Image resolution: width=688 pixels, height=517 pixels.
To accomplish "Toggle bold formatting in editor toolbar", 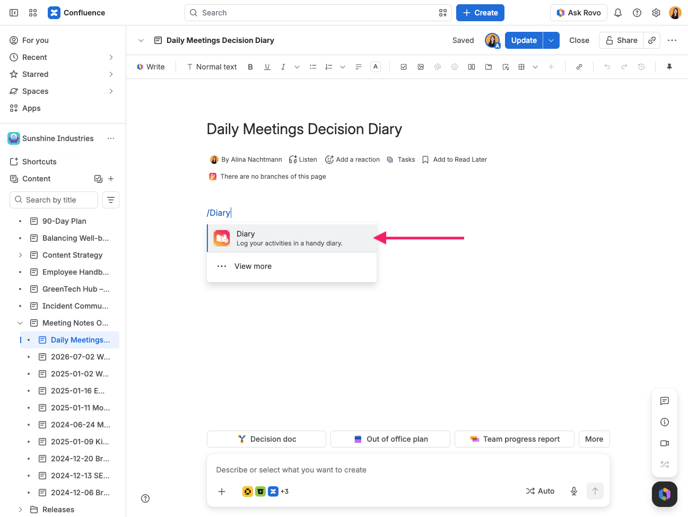I will click(250, 67).
